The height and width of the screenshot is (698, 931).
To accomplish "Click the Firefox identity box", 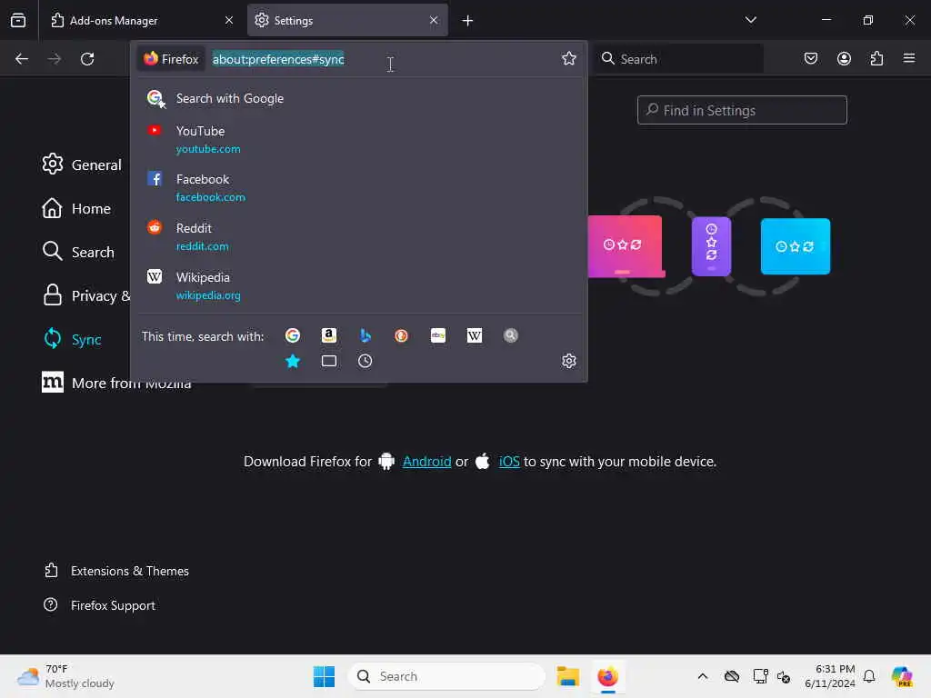I will coord(171,59).
